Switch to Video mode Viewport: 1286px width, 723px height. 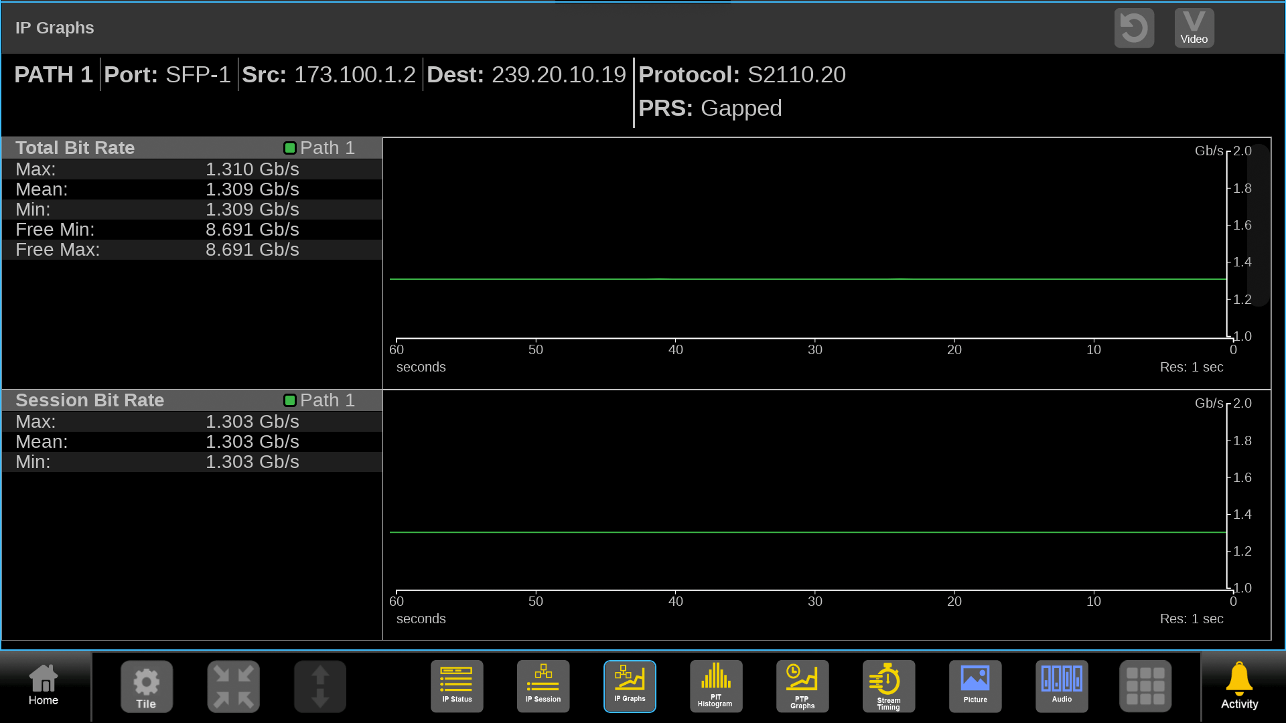(x=1194, y=28)
